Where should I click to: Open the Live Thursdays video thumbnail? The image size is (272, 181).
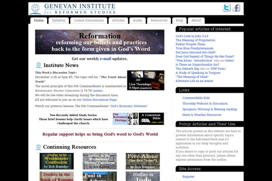[x=146, y=80]
